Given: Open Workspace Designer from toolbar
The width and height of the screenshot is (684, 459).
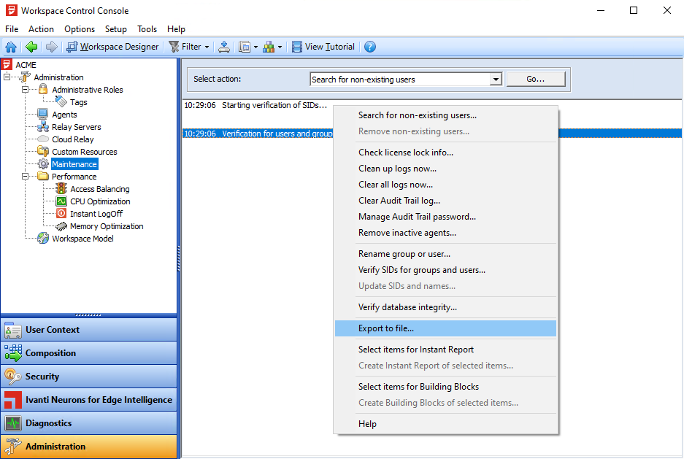Looking at the screenshot, I should point(112,47).
